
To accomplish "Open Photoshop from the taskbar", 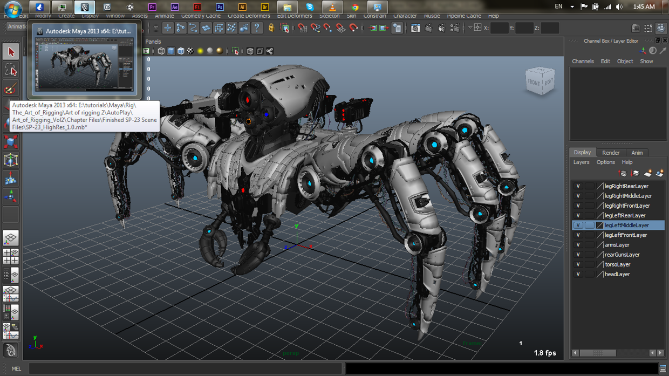I will [220, 7].
